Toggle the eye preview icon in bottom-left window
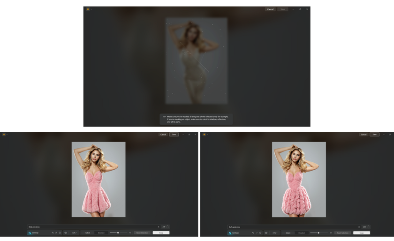394x241 pixels. click(x=66, y=233)
